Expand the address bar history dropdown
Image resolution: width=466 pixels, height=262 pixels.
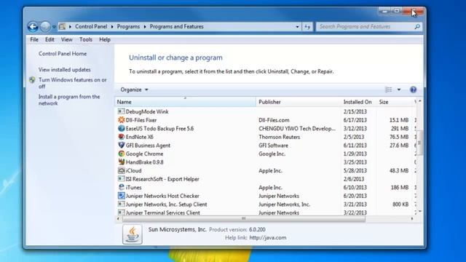tap(297, 27)
